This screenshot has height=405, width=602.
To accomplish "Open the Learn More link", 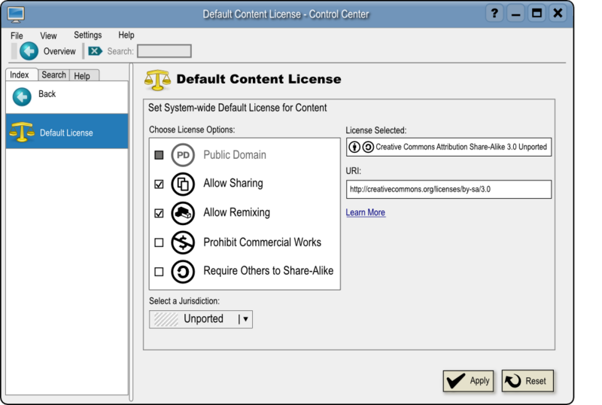I will [x=366, y=212].
